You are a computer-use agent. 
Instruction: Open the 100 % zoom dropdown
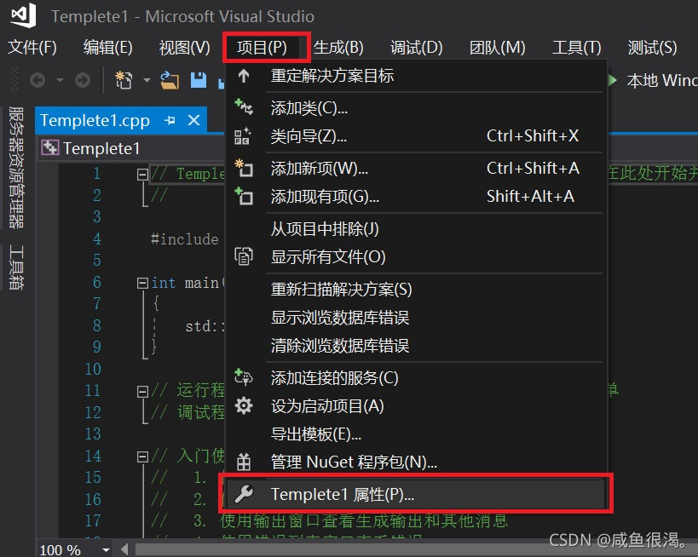[106, 550]
